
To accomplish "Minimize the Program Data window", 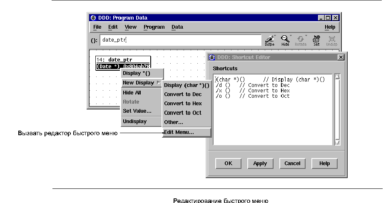I will point(321,18).
